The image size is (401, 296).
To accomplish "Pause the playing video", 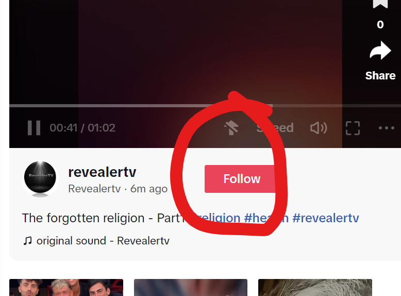I will tap(34, 128).
